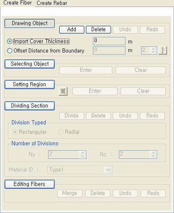Click the Editing Fibers button
Image resolution: width=174 pixels, height=213 pixels.
30,184
